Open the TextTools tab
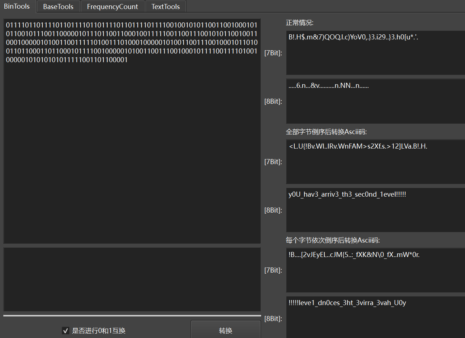The image size is (465, 338). click(x=166, y=7)
